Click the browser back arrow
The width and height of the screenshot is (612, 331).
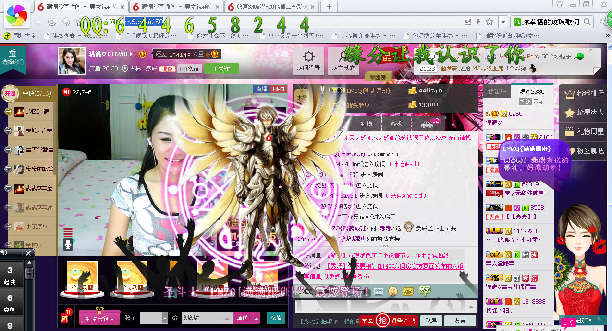point(38,22)
